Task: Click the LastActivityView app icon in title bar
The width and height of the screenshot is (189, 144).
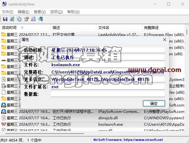Action: 5,4
